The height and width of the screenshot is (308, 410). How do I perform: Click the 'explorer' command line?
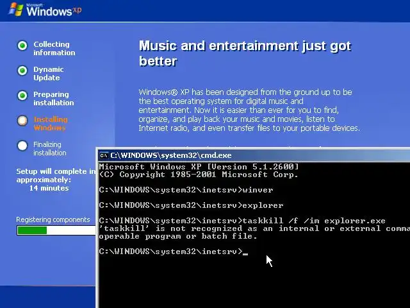coord(191,205)
